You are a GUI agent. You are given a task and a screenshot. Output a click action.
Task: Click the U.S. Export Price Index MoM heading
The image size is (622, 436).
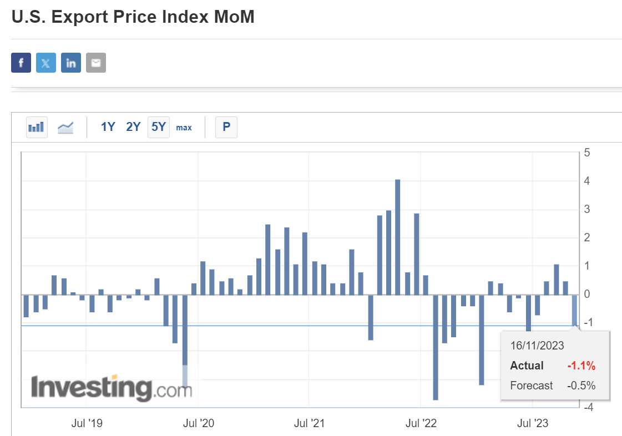[133, 17]
